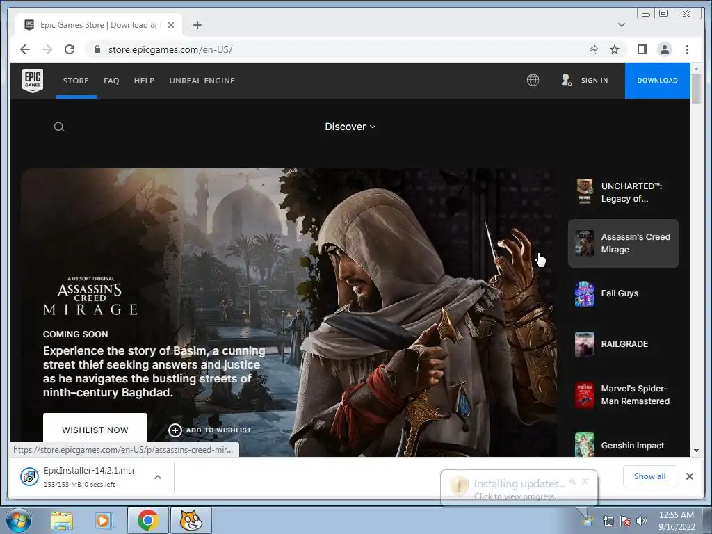Open Scratch cat taskbar icon
The image size is (712, 534).
point(191,520)
